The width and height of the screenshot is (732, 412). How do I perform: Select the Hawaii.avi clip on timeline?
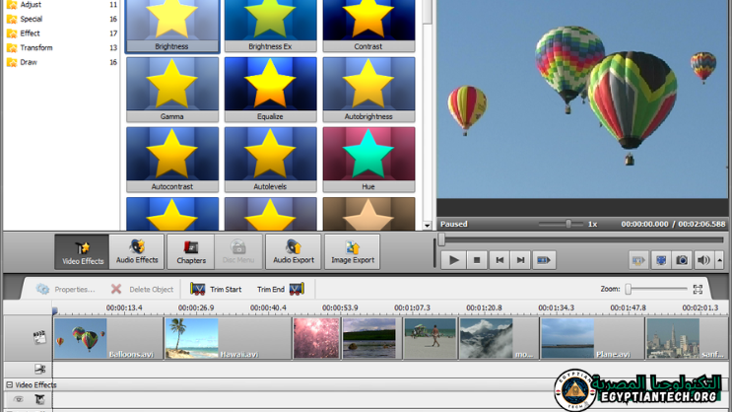(x=227, y=338)
